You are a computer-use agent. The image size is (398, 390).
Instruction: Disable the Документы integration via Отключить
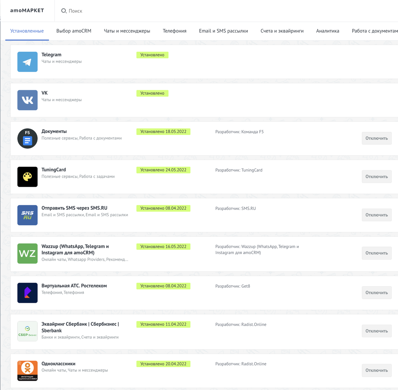coord(377,138)
